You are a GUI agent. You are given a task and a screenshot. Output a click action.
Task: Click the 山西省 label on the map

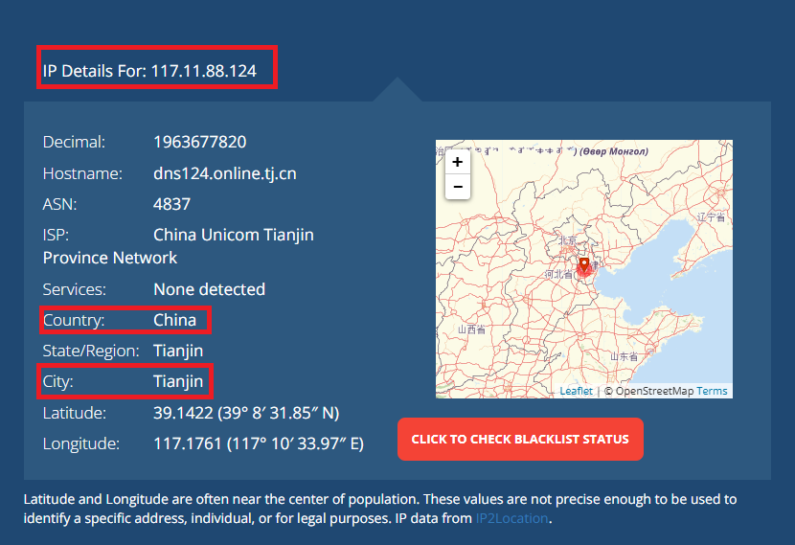(472, 329)
